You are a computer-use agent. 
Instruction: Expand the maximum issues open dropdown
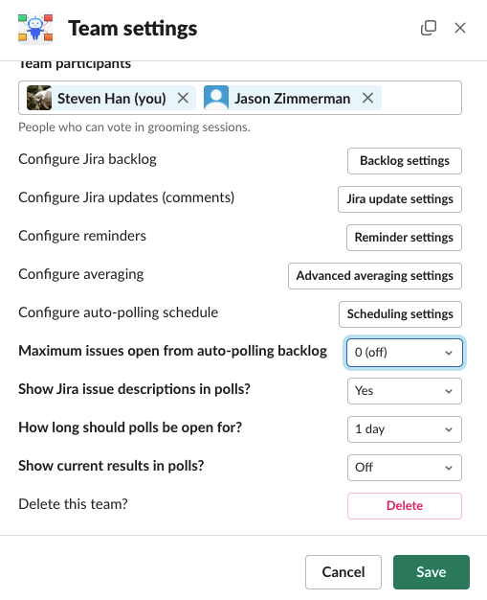point(405,353)
